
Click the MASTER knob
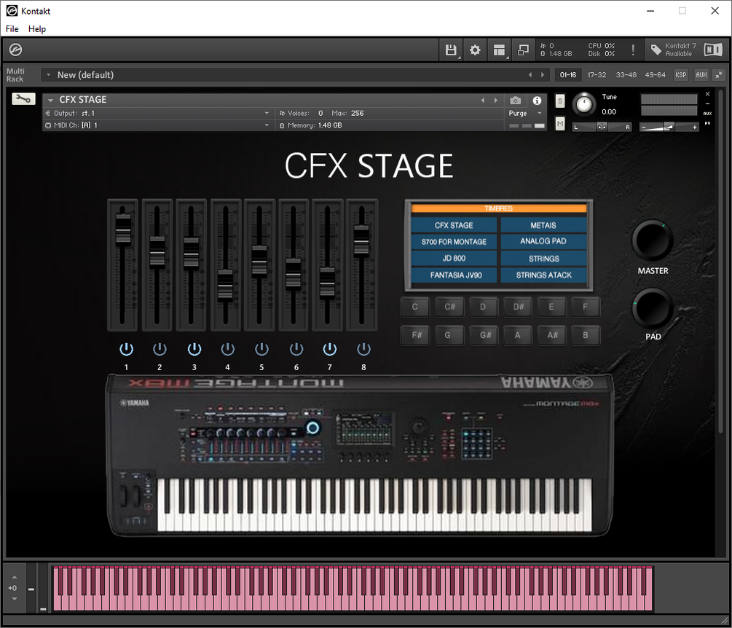(652, 240)
